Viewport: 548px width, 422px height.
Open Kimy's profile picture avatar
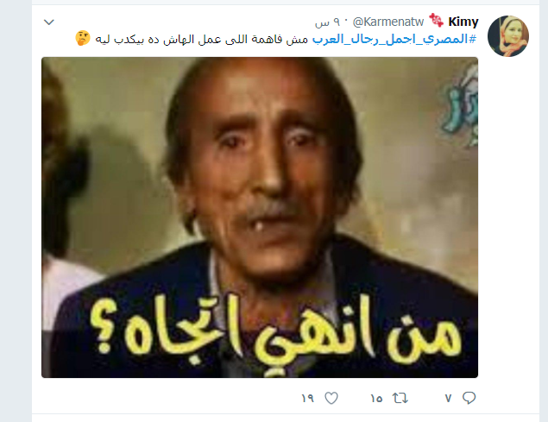tap(507, 35)
